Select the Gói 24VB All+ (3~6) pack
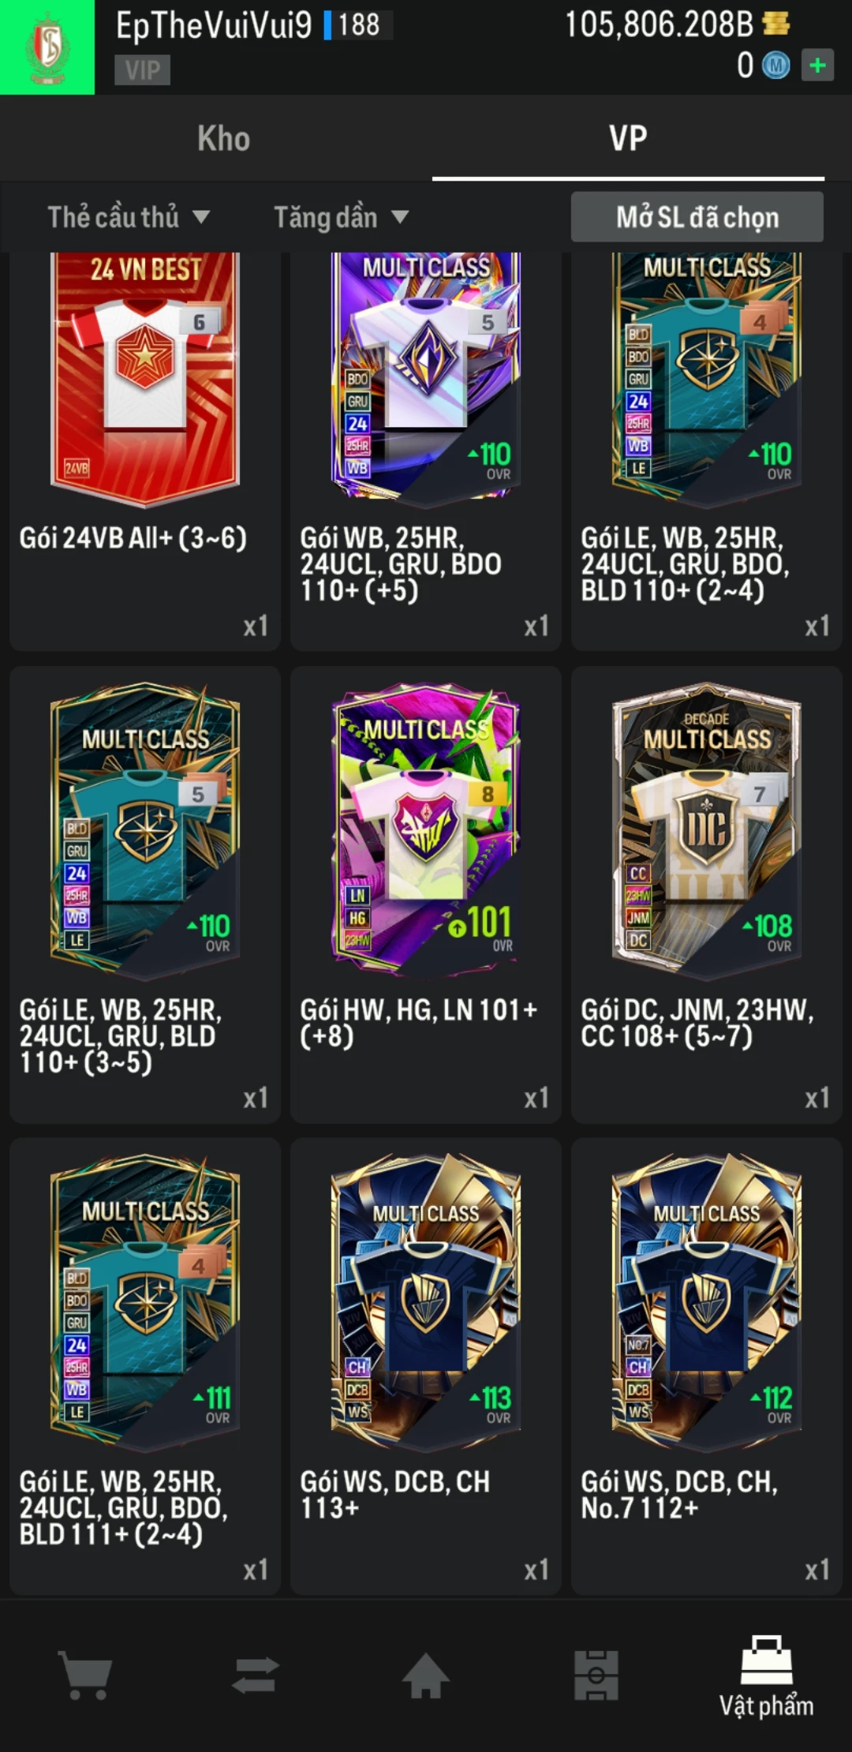This screenshot has height=1752, width=852. tap(145, 451)
